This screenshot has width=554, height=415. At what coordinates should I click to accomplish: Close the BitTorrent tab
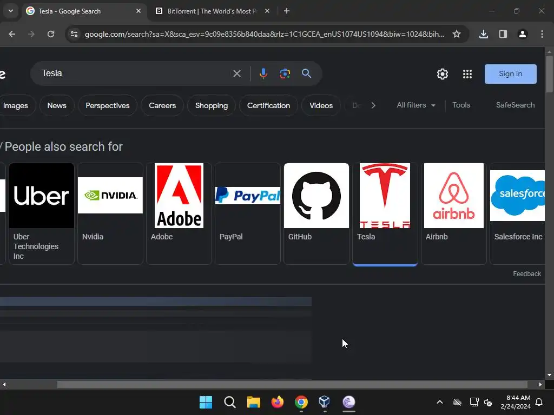[x=267, y=11]
